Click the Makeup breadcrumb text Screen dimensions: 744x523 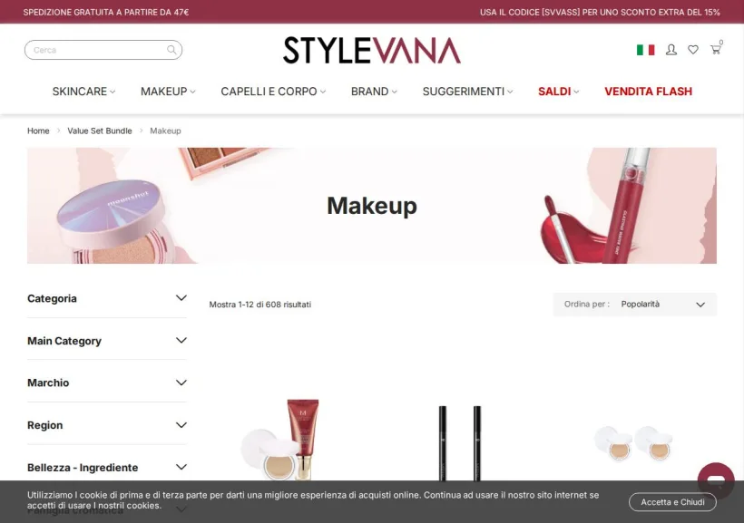165,131
